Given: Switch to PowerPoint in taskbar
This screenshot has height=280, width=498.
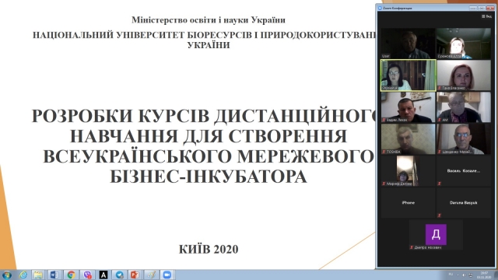Looking at the screenshot, I should [135, 275].
